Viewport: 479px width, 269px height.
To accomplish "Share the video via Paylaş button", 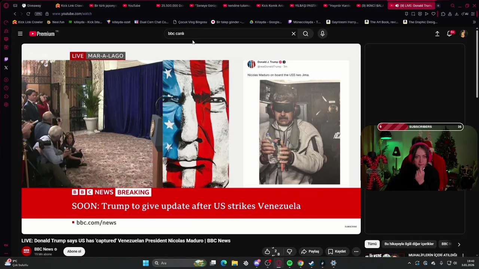I will pos(310,251).
